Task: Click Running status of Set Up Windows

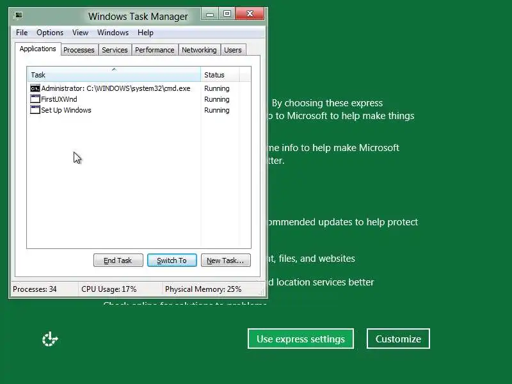Action: pyautogui.click(x=217, y=110)
